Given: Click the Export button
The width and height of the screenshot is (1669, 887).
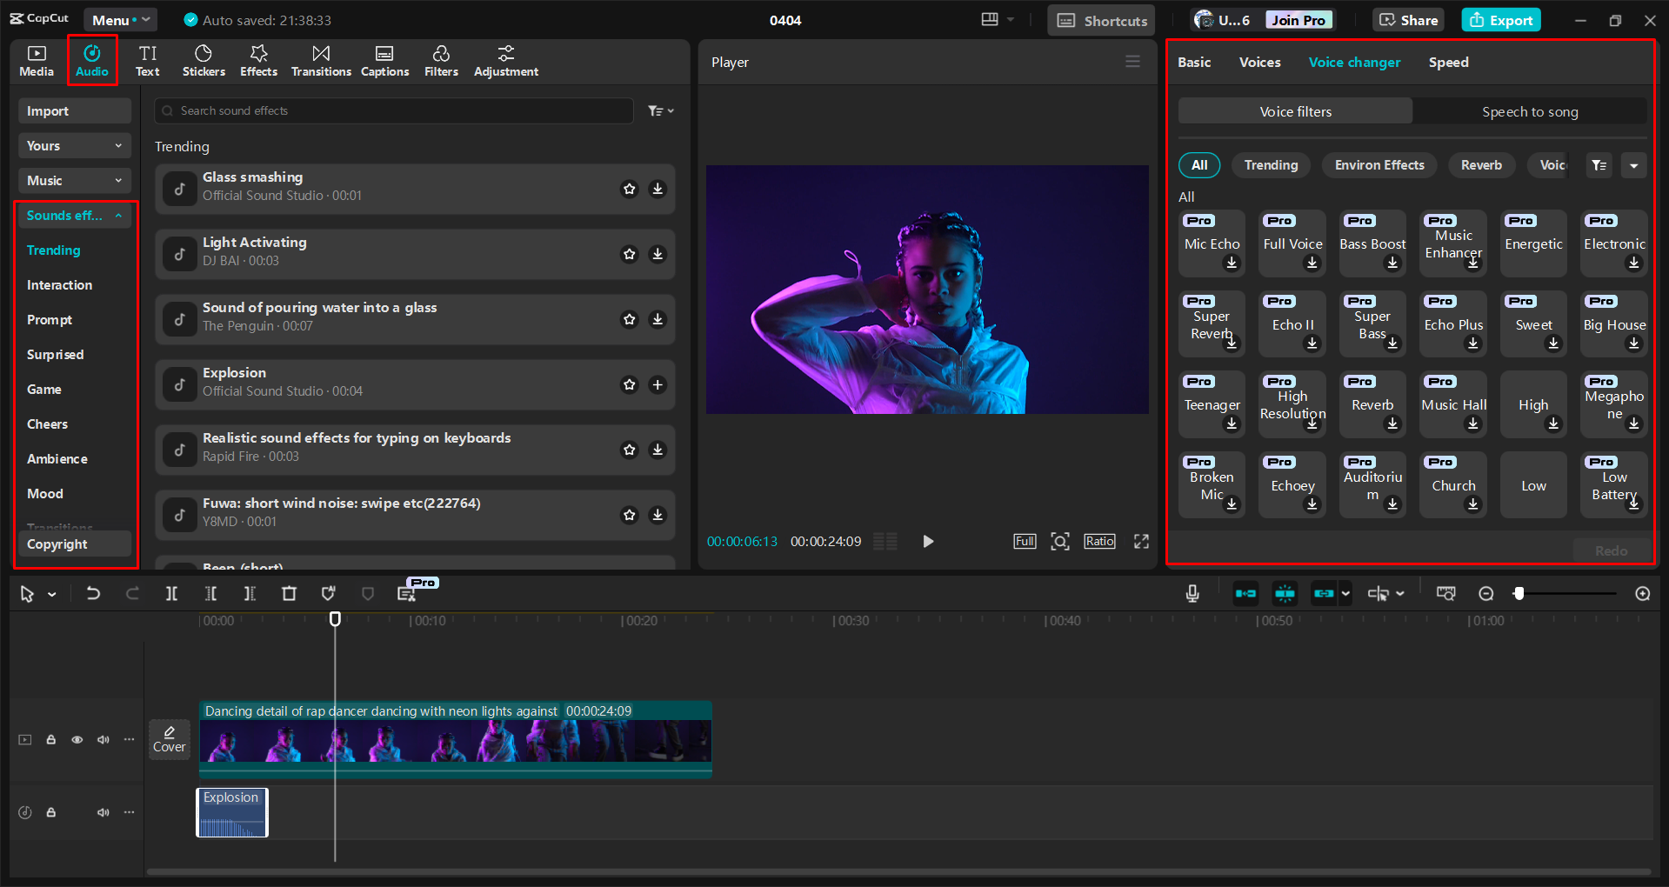Looking at the screenshot, I should [x=1501, y=20].
